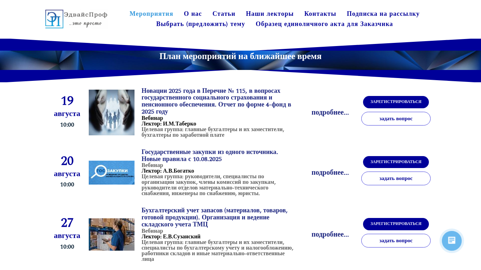Open the chat widget icon
Screen dimensions: 481x270
452,241
